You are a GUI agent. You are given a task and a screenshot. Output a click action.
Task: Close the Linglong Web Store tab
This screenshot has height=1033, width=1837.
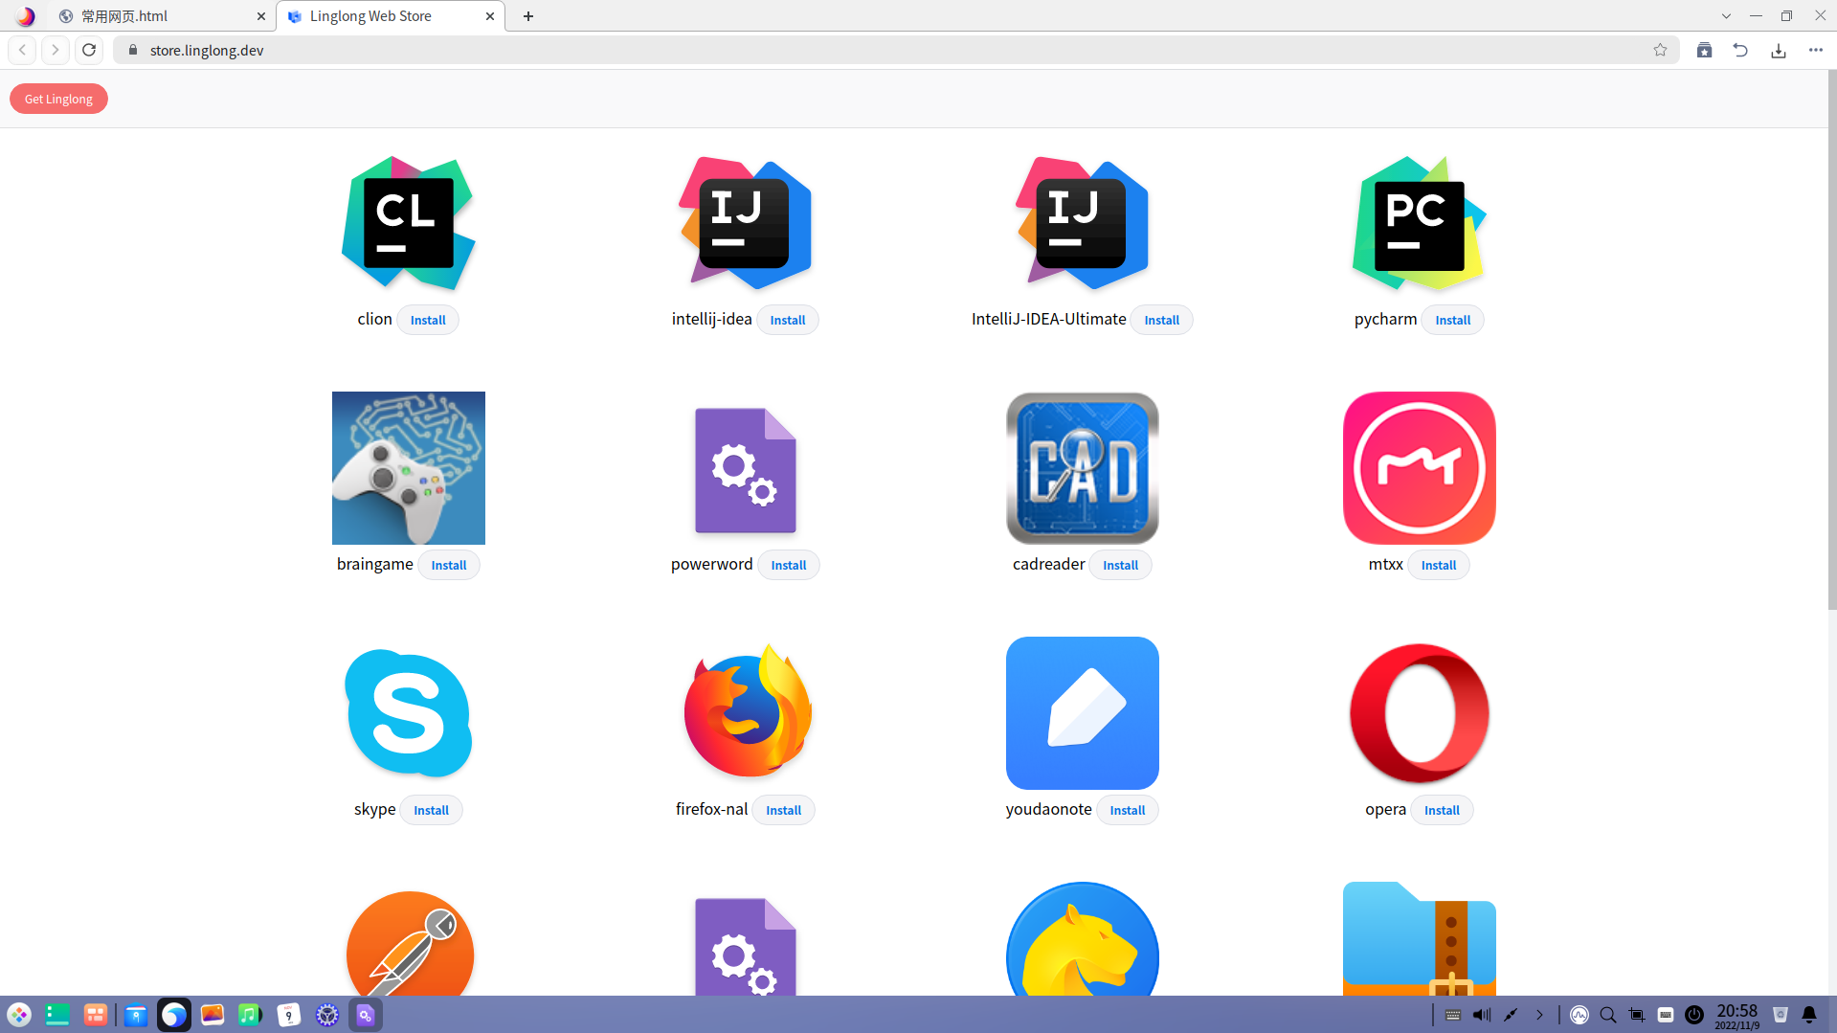tap(490, 16)
